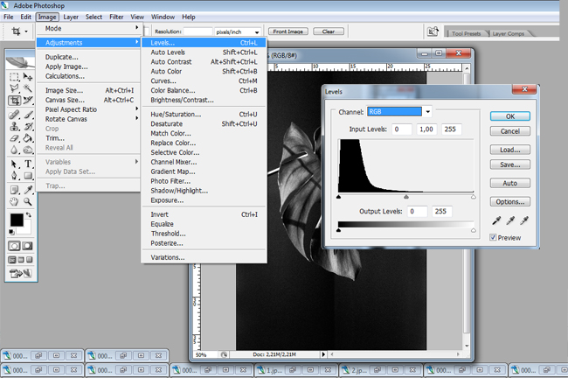Viewport: 568px width, 378px height.
Task: Click the white point eyedropper in Levels
Action: tap(523, 222)
